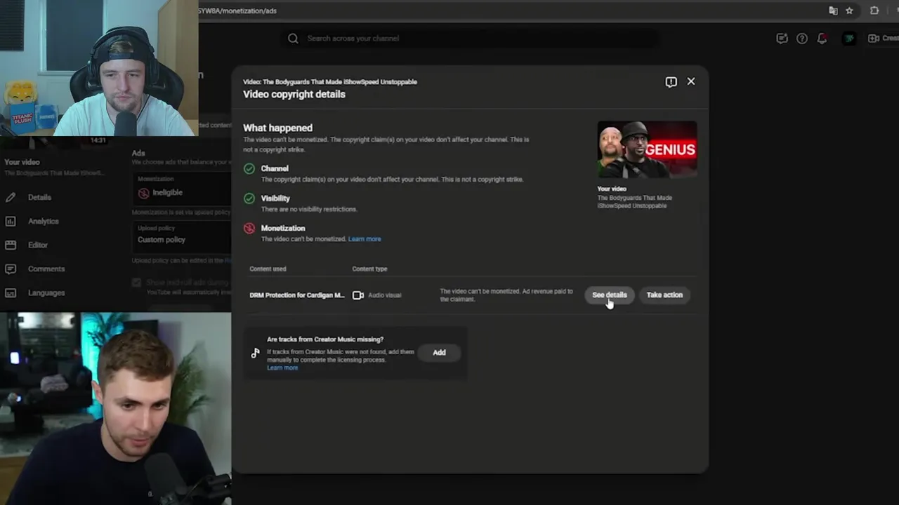Open the Monetization Ineligible dropdown
This screenshot has width=899, height=505.
tap(182, 189)
